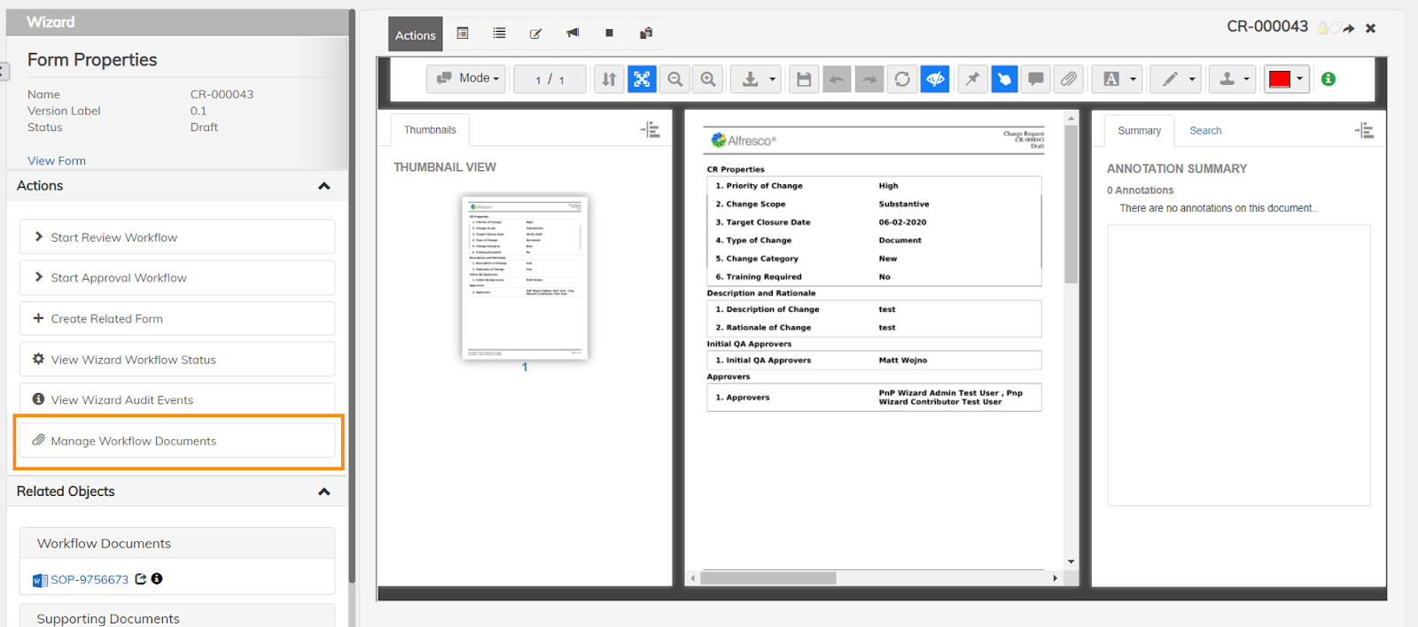Screen dimensions: 1418x627
Task: Open the stamp tool dropdown
Action: click(1233, 79)
